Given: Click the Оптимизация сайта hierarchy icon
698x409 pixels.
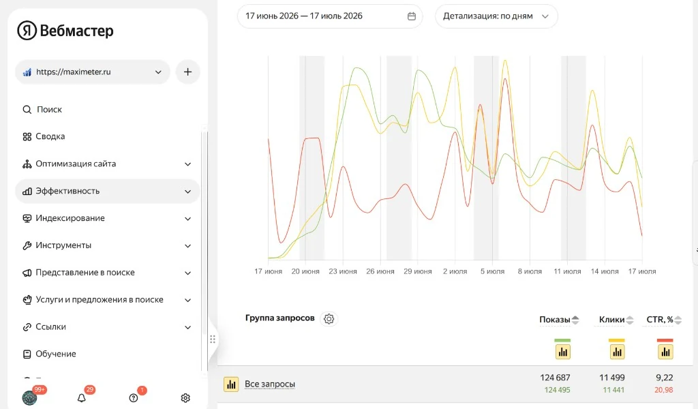Looking at the screenshot, I should click(27, 164).
